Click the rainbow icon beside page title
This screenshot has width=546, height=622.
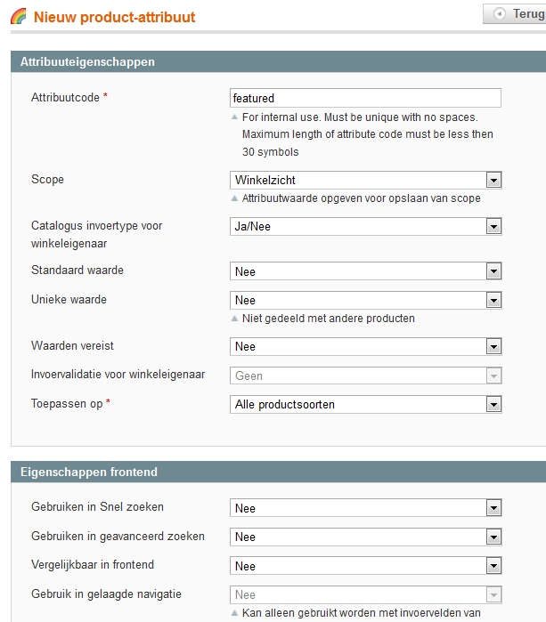tap(19, 16)
